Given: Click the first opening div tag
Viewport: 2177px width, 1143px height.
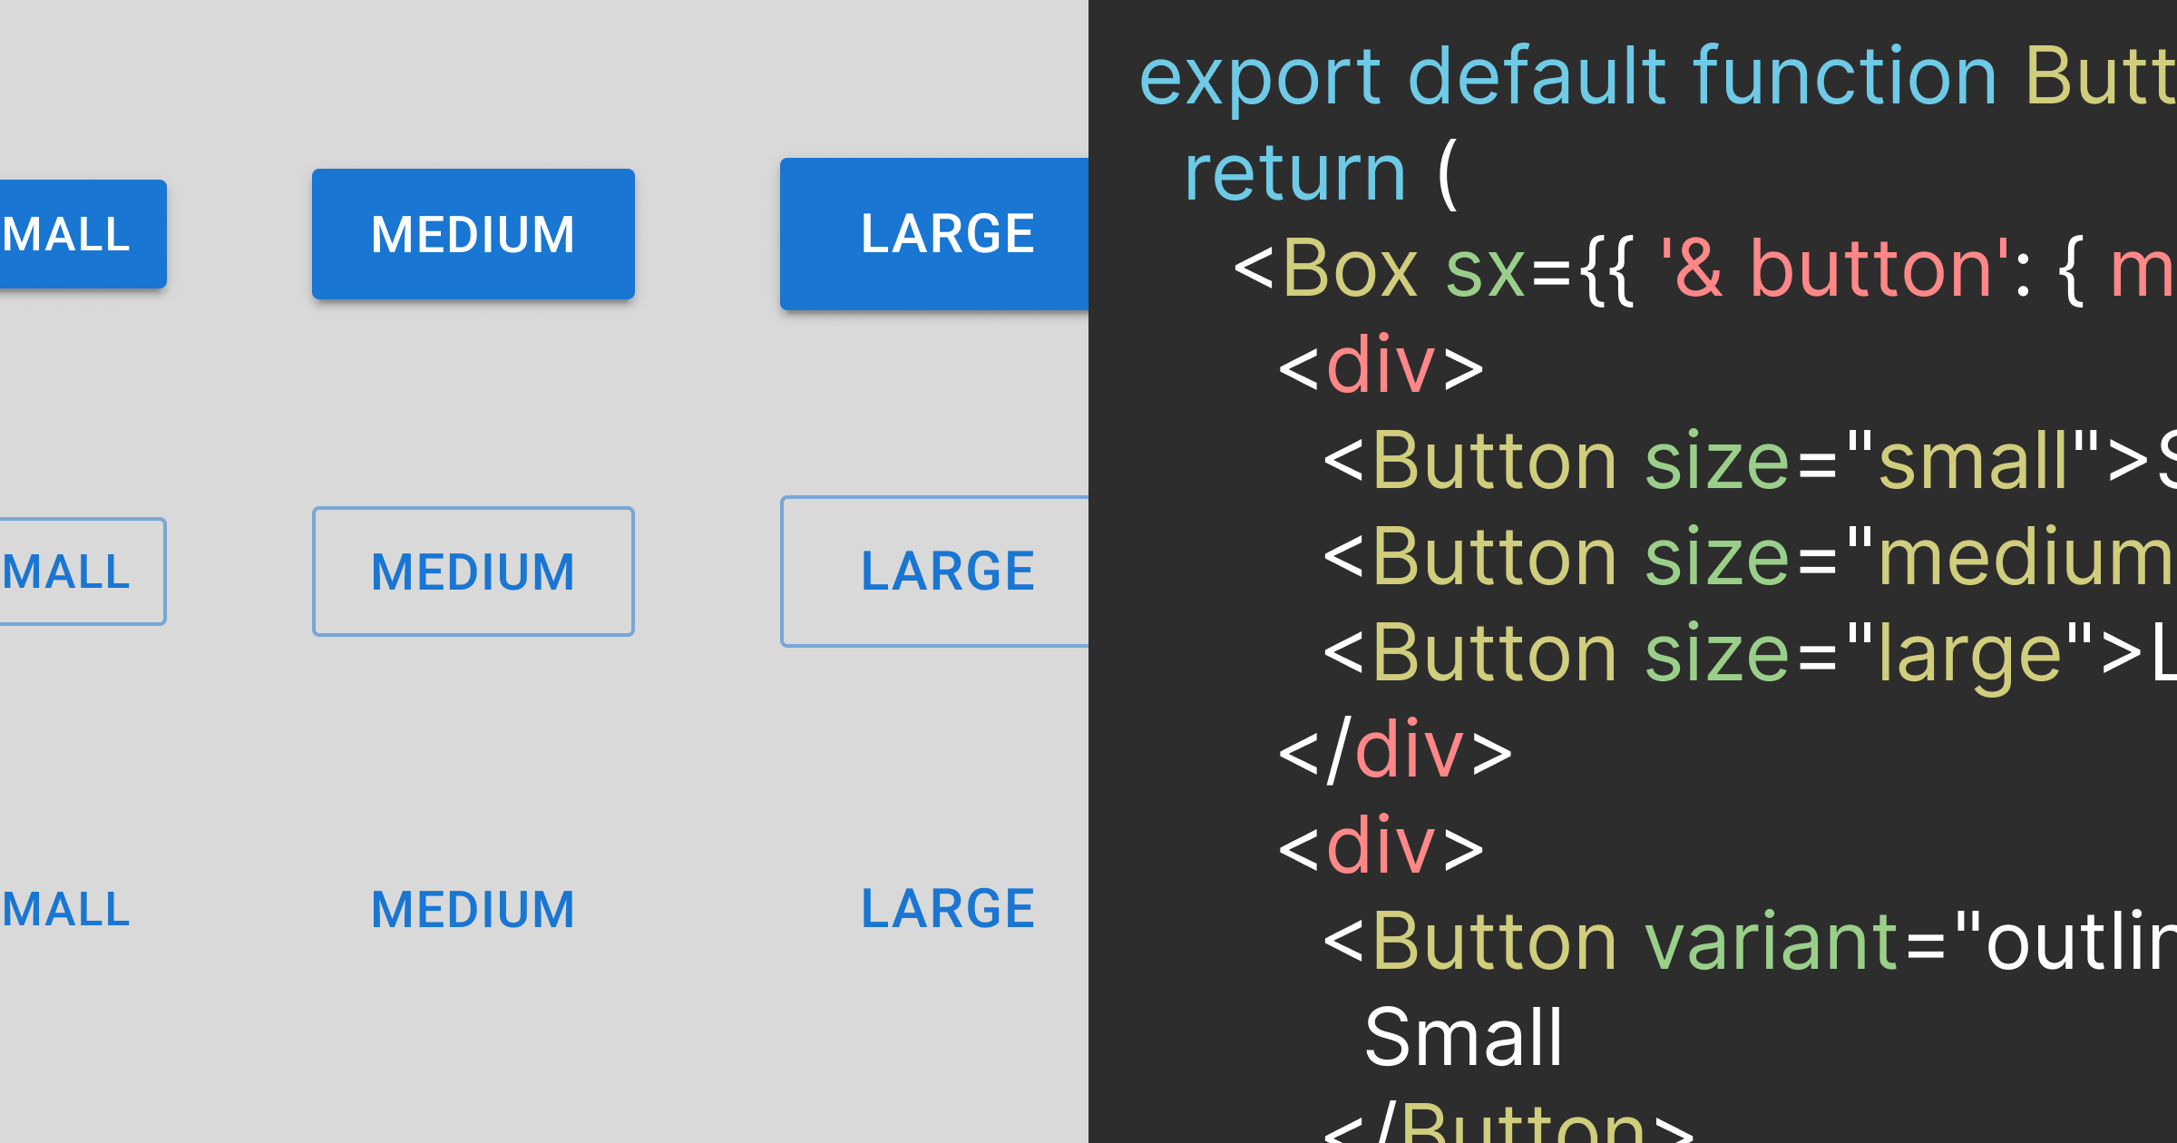Looking at the screenshot, I should (x=1381, y=366).
